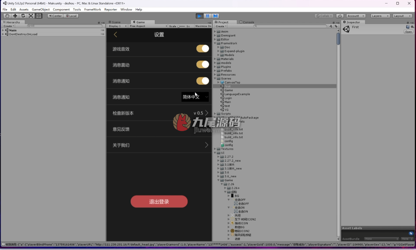
Task: Click the Project panel lock icon
Action: coord(334,22)
